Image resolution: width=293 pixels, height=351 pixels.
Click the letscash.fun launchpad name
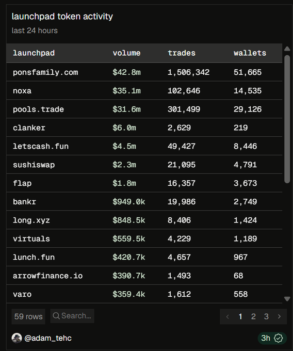(41, 147)
